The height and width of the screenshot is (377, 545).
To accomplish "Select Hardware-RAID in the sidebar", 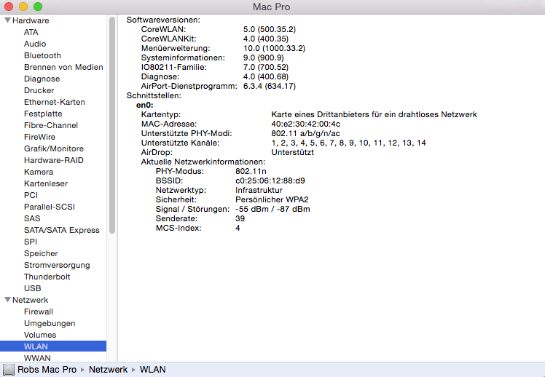I will click(x=54, y=160).
